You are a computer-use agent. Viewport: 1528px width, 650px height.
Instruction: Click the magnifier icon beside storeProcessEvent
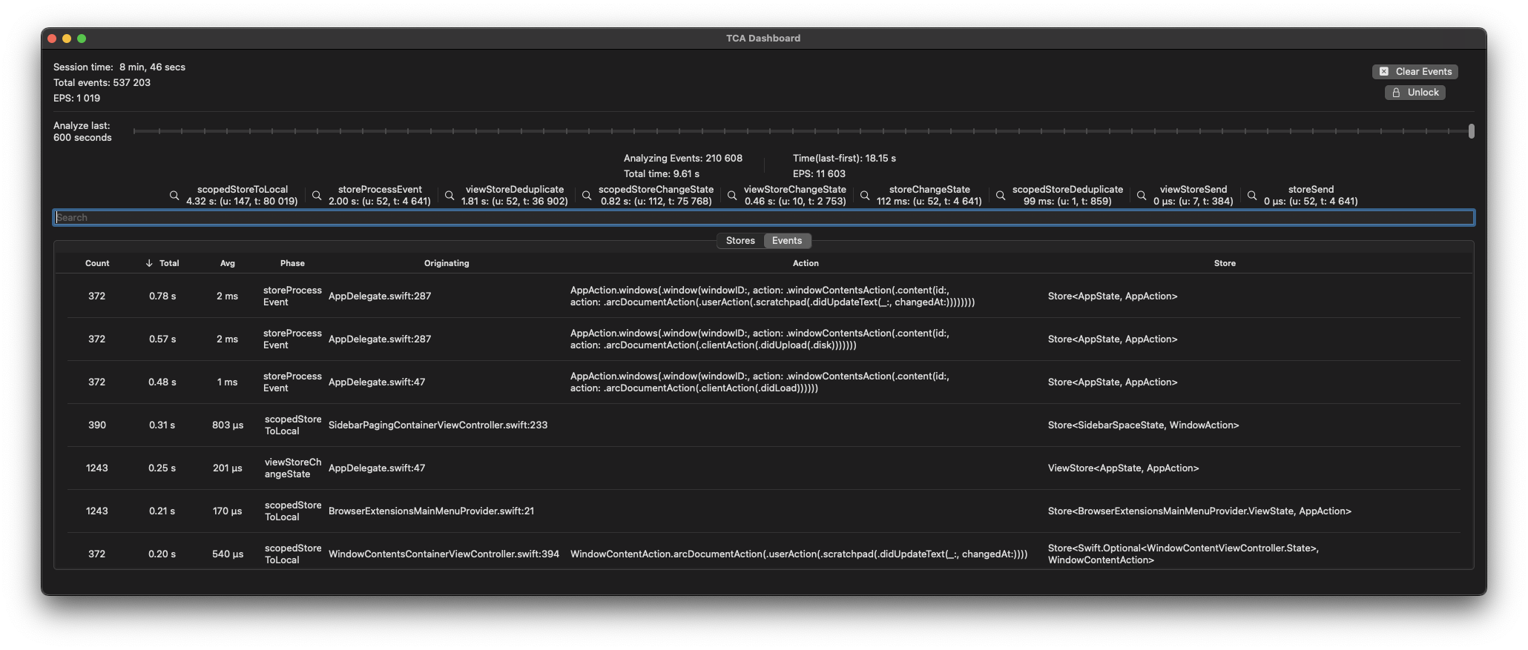tap(317, 196)
